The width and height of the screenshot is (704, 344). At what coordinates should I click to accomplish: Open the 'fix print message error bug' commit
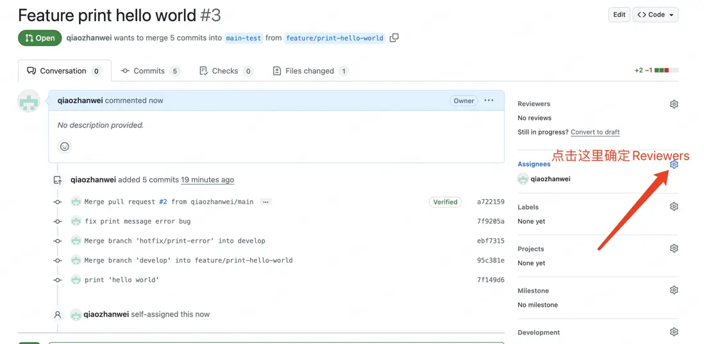pos(137,221)
